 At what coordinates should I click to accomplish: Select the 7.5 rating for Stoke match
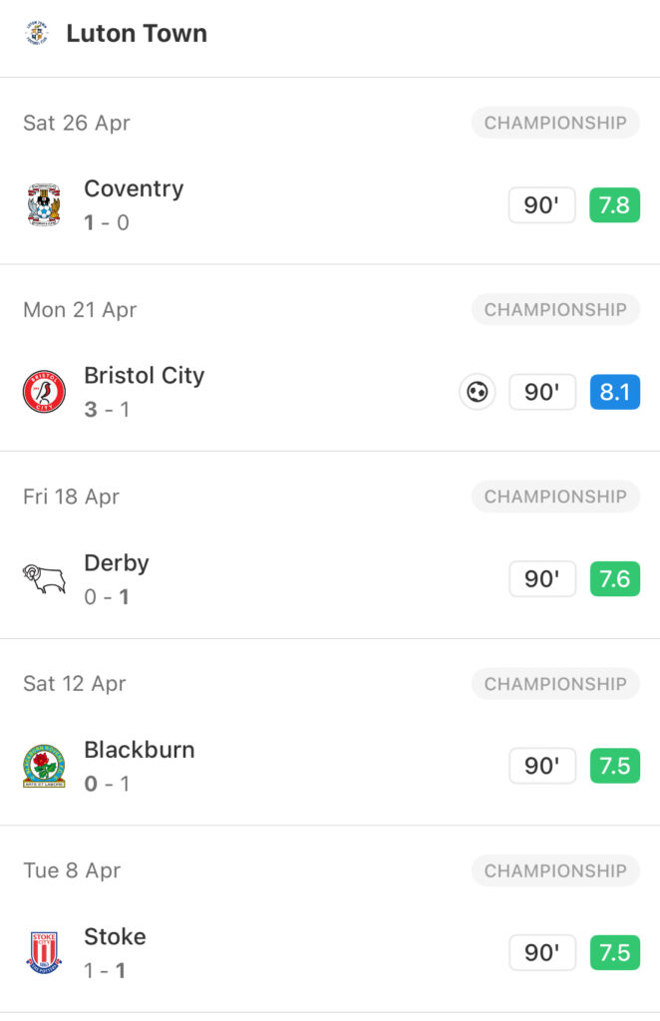pyautogui.click(x=614, y=952)
